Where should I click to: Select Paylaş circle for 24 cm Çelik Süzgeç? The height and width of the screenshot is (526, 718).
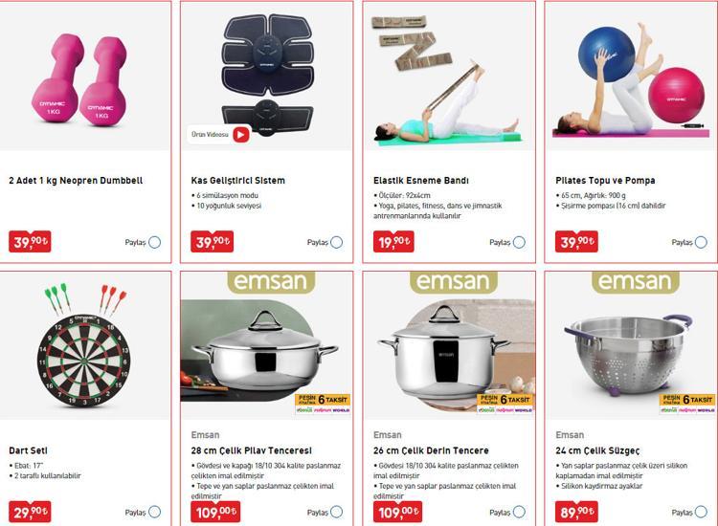701,512
